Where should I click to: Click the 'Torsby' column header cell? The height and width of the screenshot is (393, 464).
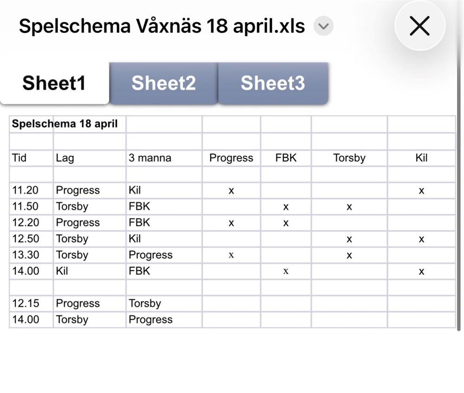pyautogui.click(x=349, y=158)
